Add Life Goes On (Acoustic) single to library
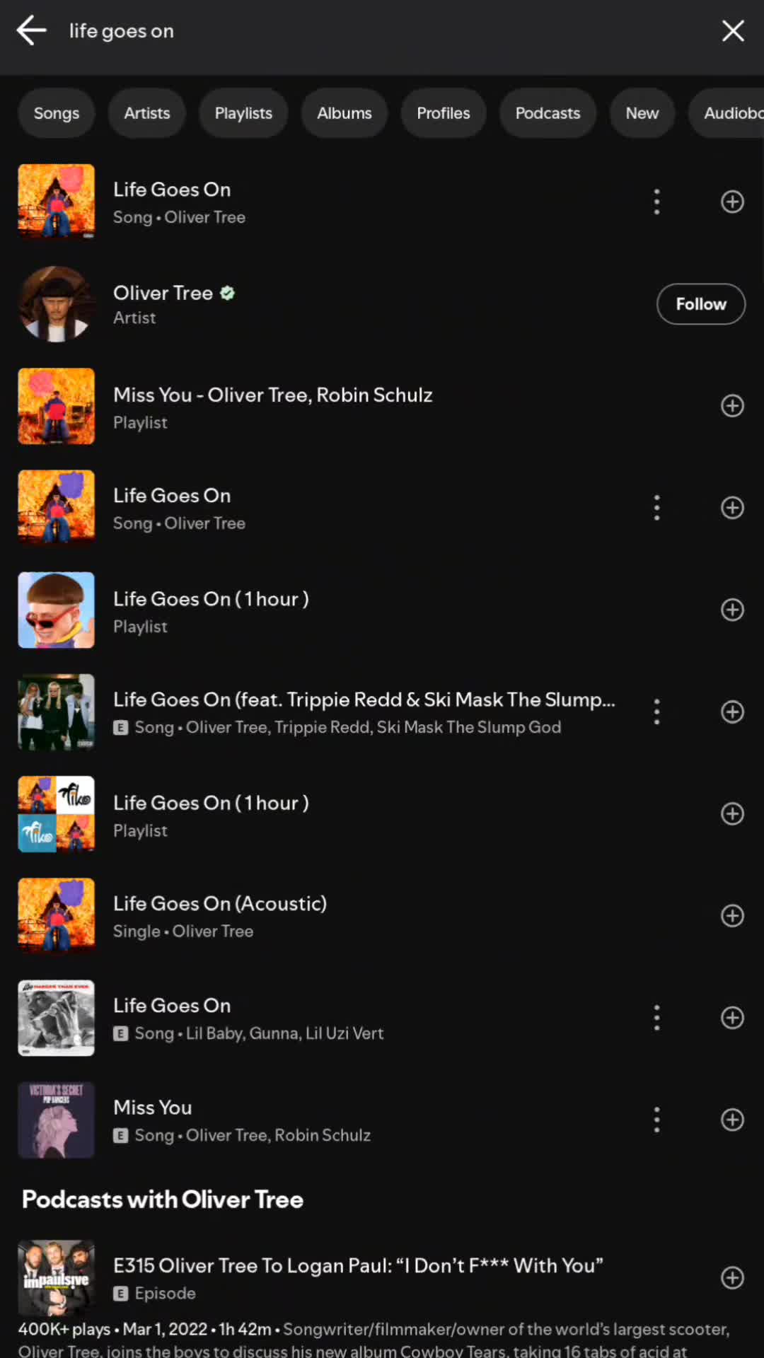Viewport: 764px width, 1358px height. (732, 916)
